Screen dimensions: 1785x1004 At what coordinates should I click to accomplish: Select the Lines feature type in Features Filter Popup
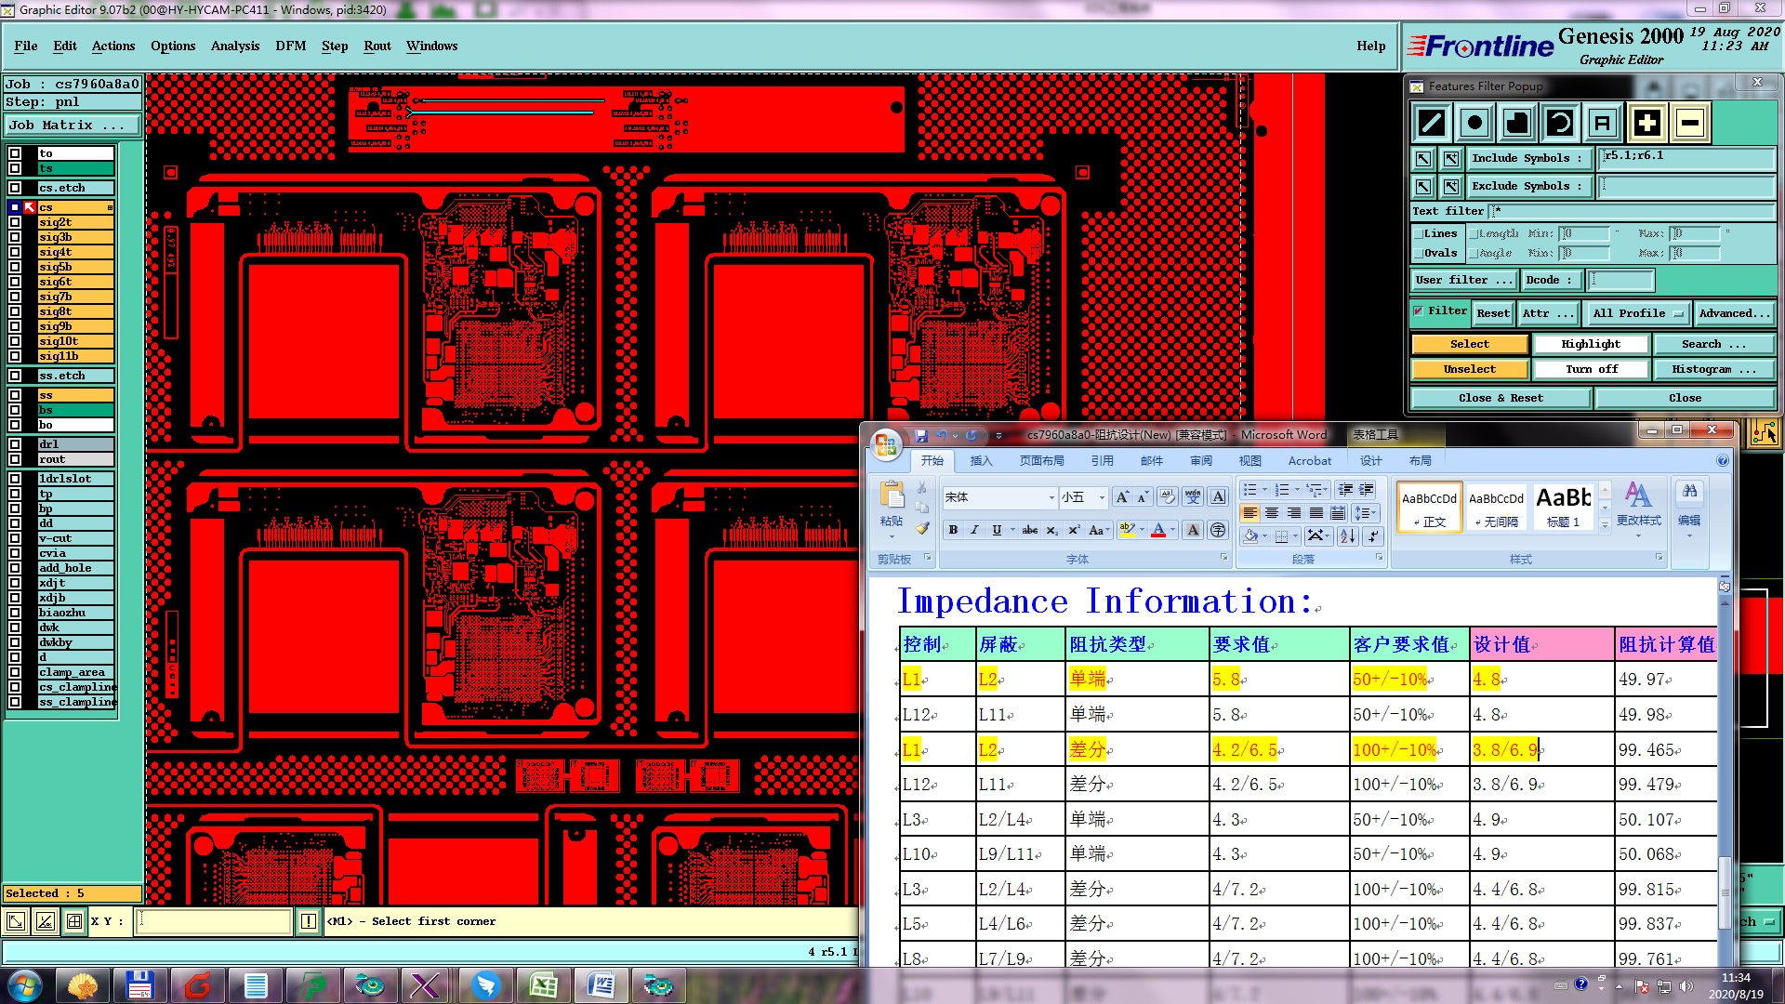pyautogui.click(x=1432, y=123)
